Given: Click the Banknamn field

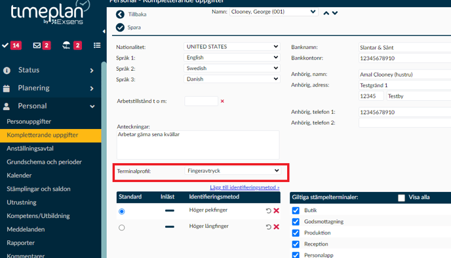Looking at the screenshot, I should tap(404, 47).
